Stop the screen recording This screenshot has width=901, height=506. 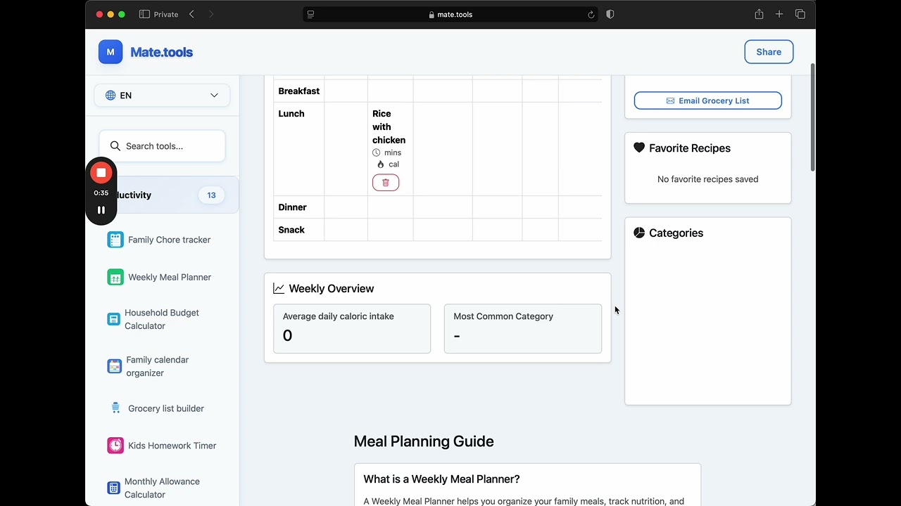pyautogui.click(x=101, y=173)
